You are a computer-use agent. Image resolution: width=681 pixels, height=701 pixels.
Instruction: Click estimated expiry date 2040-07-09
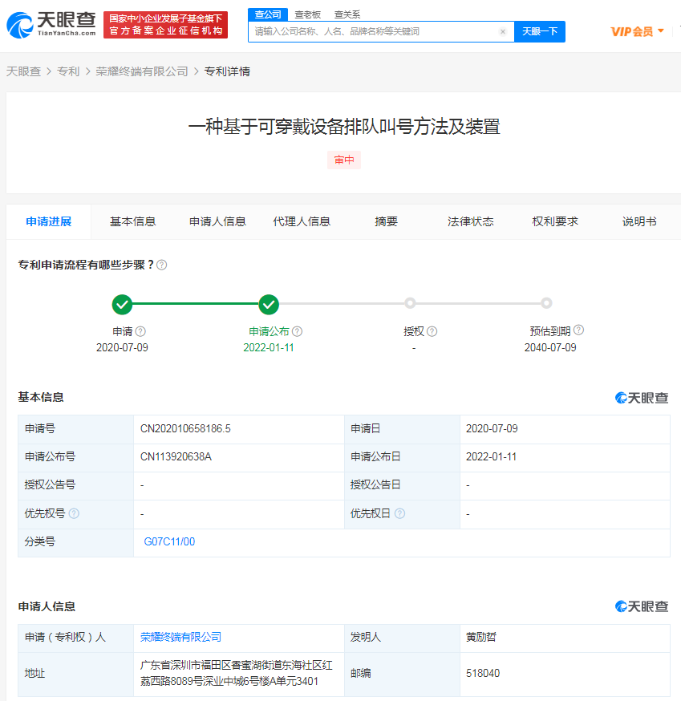pyautogui.click(x=550, y=348)
